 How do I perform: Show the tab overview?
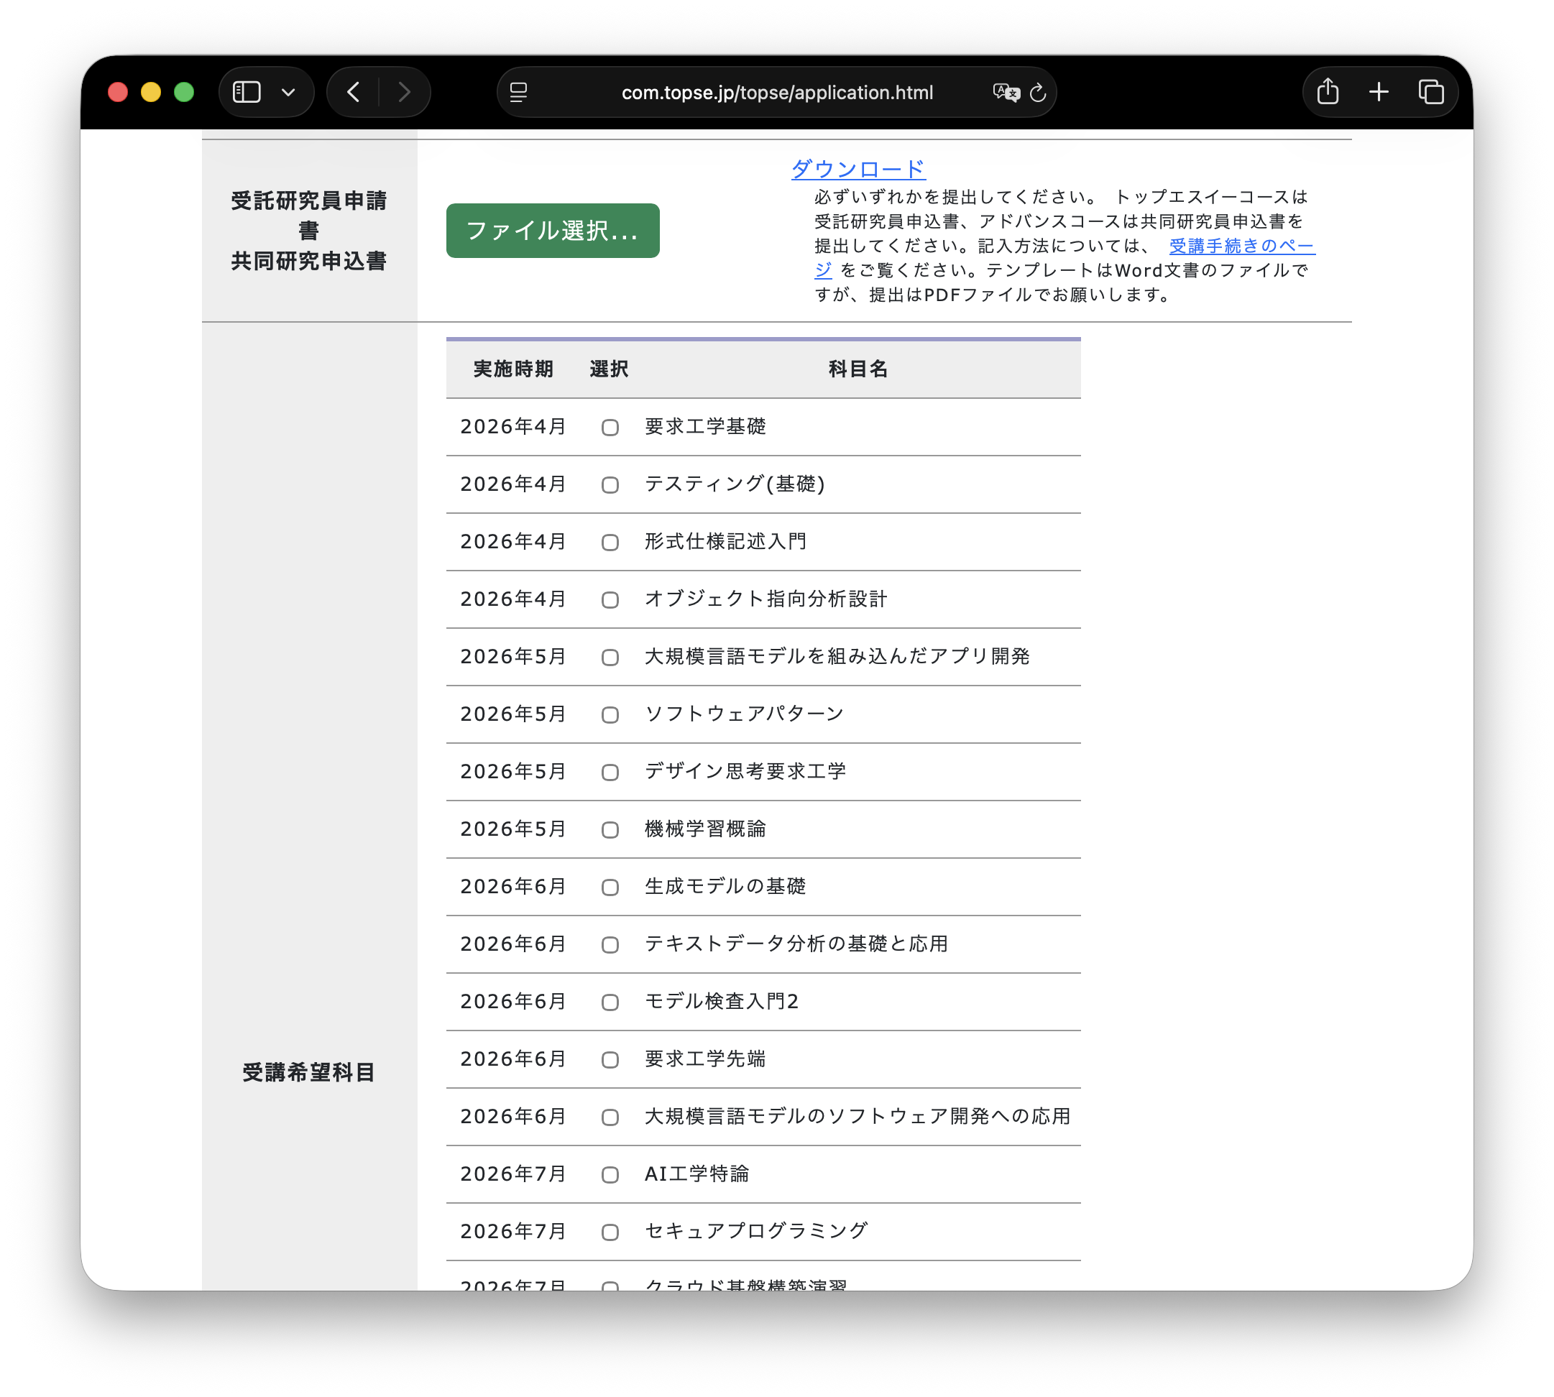tap(1430, 91)
